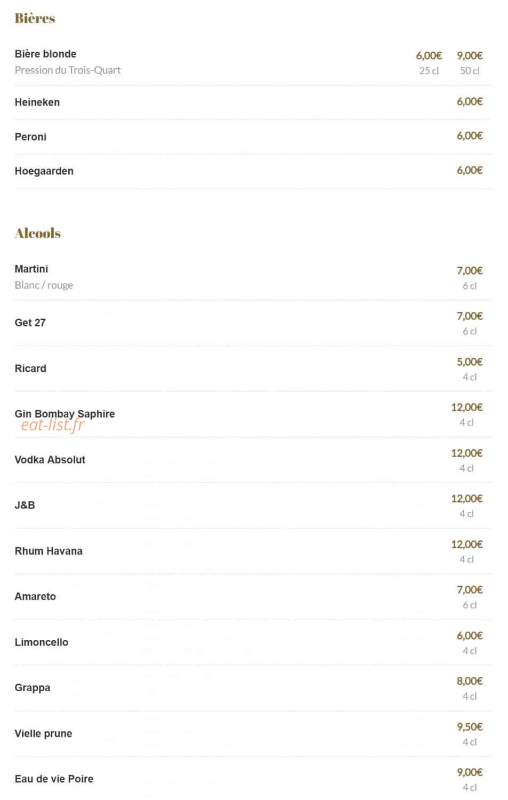
Task: Select Rhum Havana item
Action: pos(48,551)
